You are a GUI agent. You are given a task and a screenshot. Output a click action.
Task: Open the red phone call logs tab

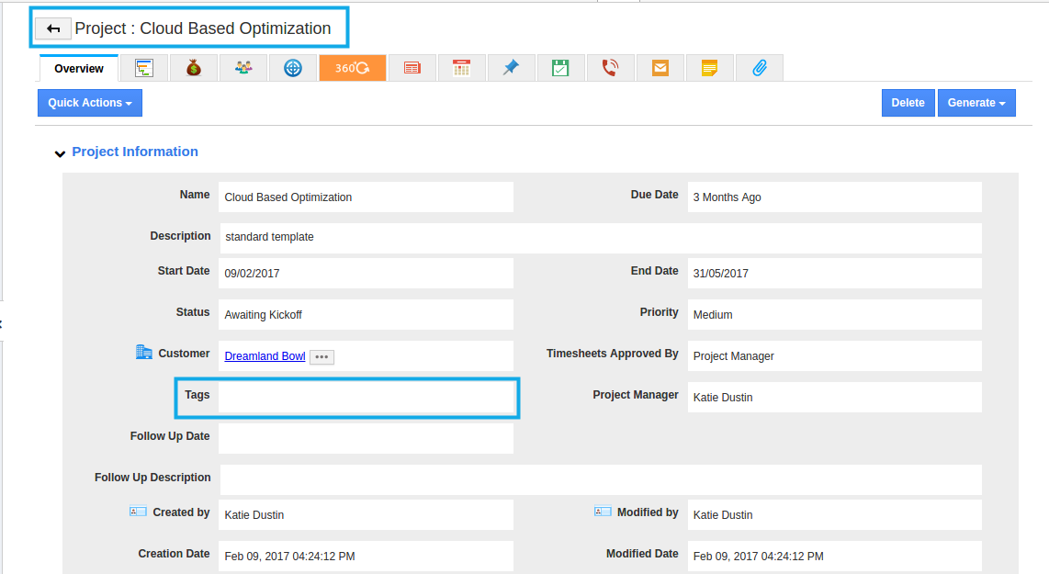[611, 68]
